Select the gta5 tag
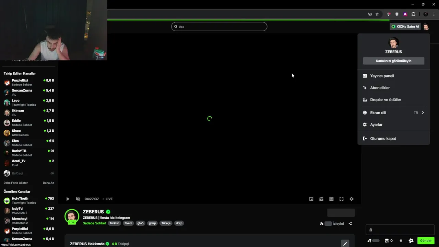The height and width of the screenshot is (247, 439). 140,223
